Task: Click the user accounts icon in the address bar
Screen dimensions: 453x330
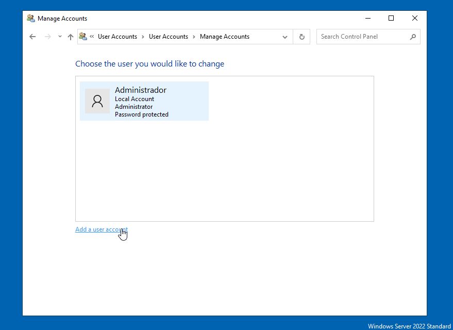Action: [83, 37]
